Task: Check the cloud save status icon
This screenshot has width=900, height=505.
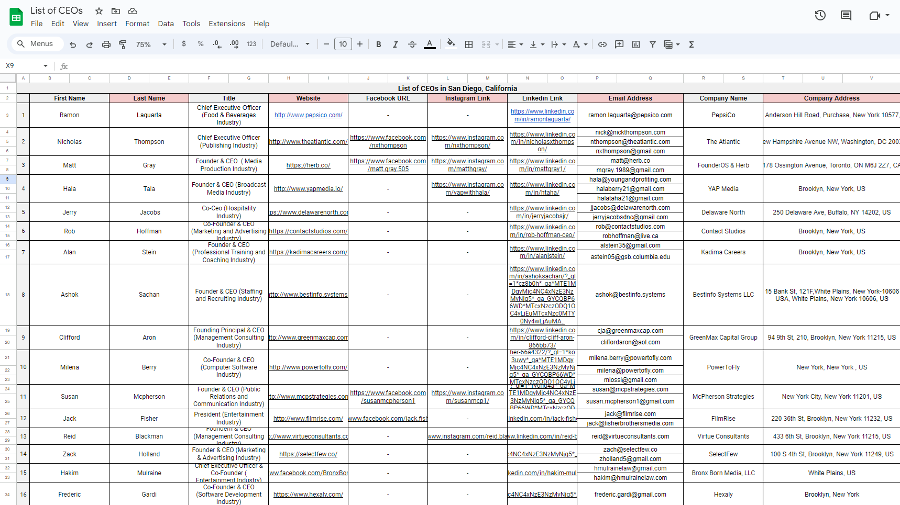Action: coord(133,11)
